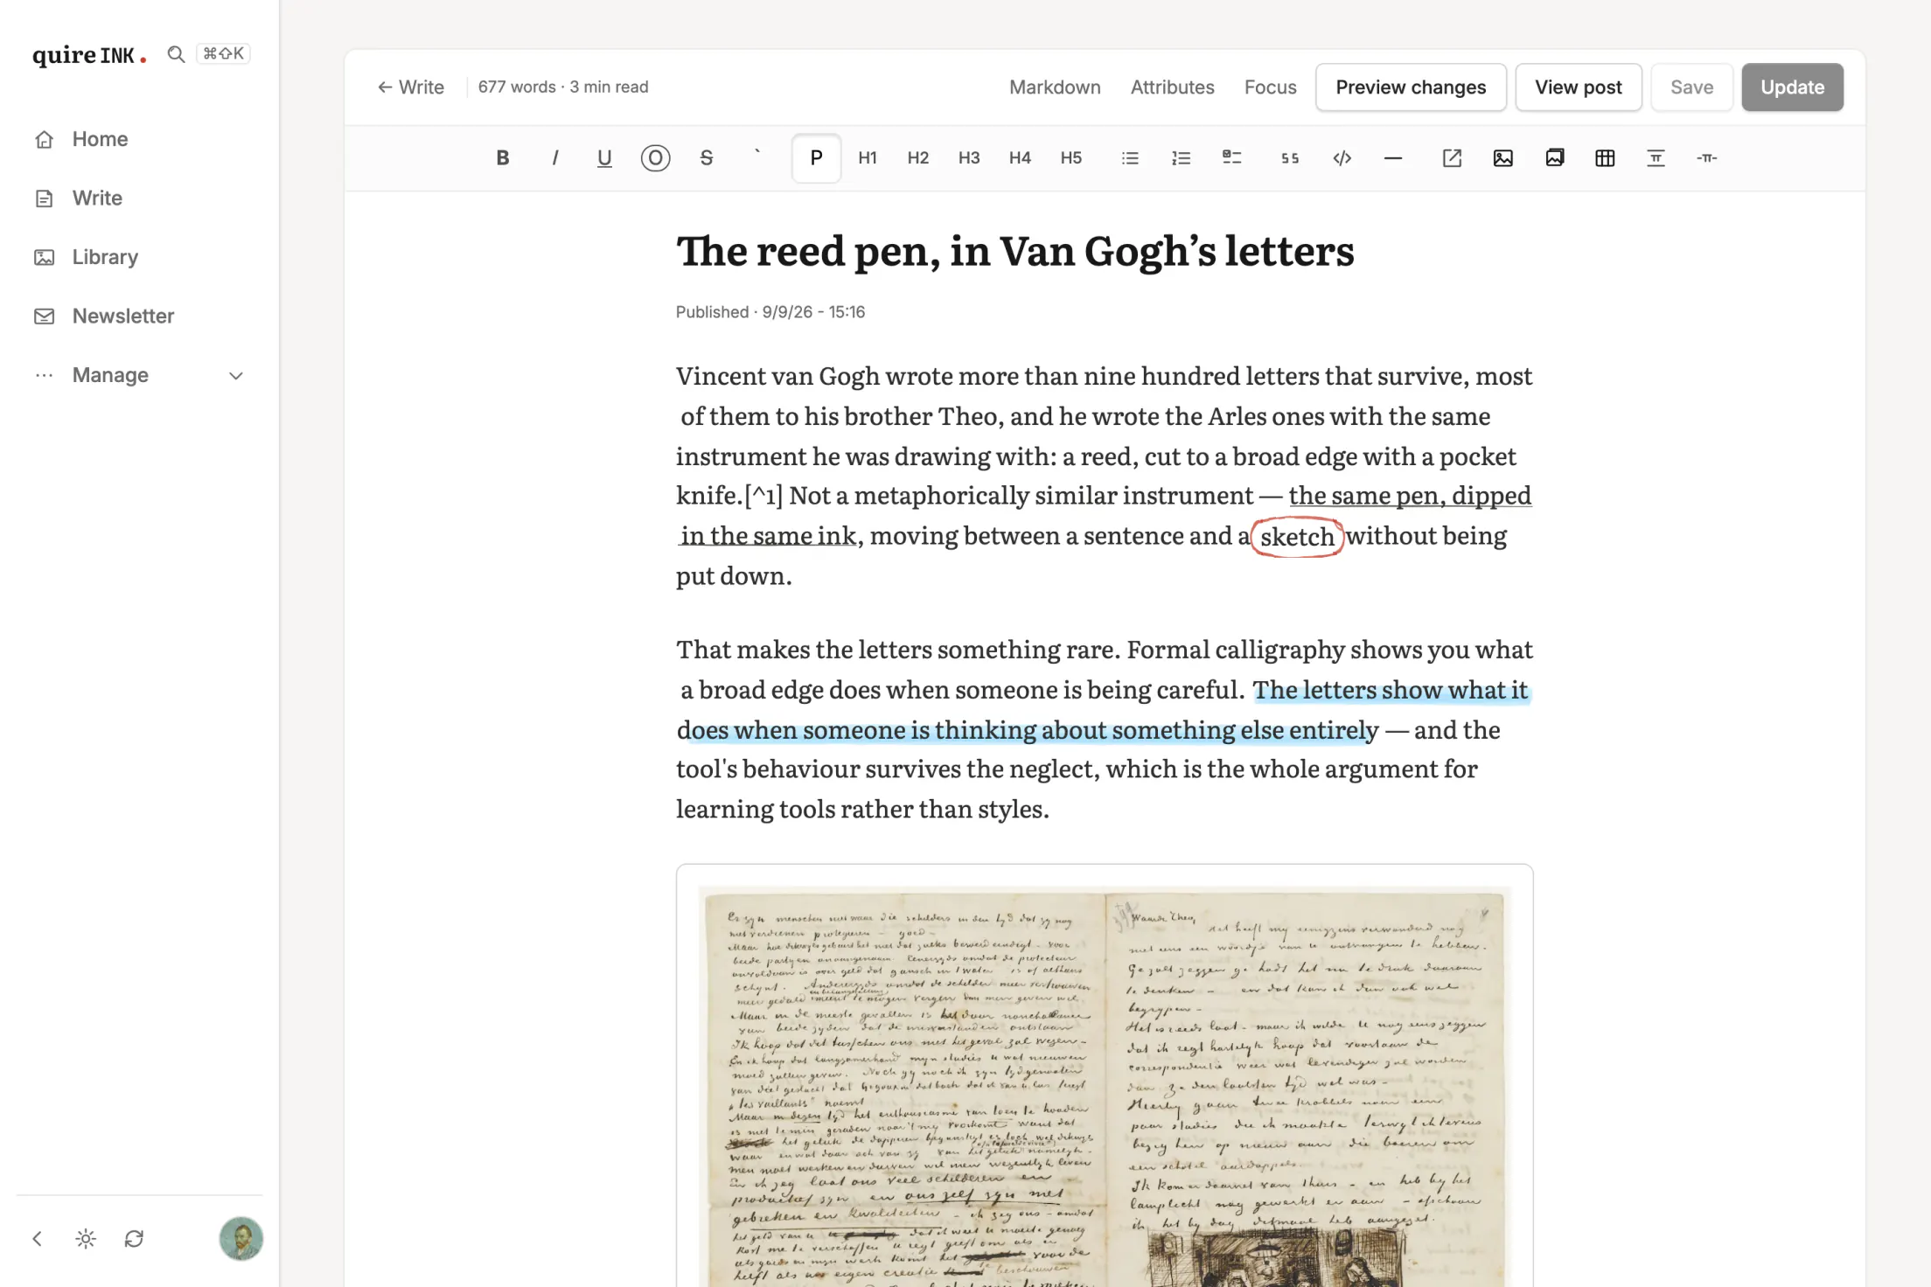Insert an image
The width and height of the screenshot is (1931, 1287).
click(x=1502, y=158)
